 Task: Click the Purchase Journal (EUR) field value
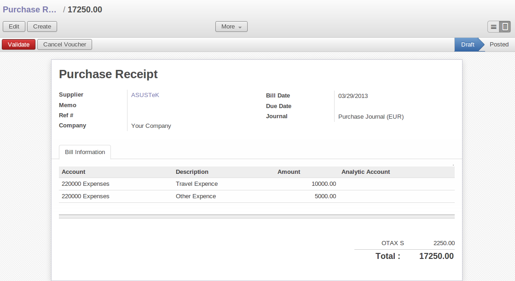coord(370,117)
